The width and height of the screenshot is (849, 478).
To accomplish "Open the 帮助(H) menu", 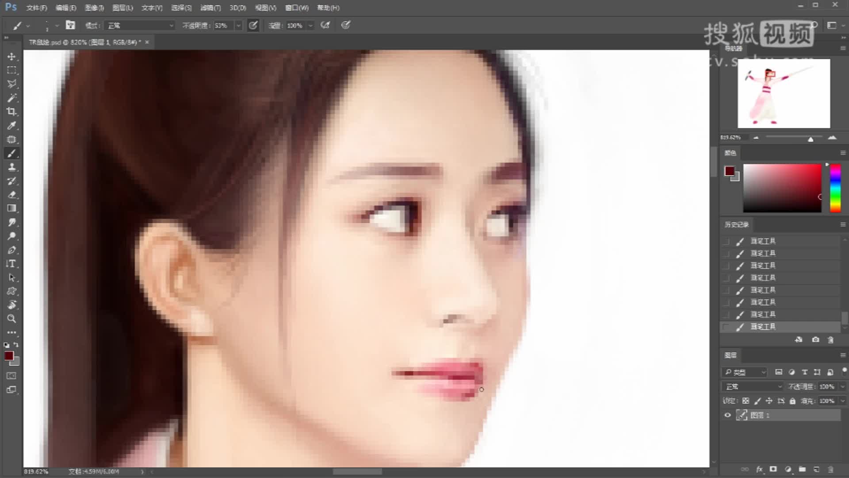I will click(328, 8).
